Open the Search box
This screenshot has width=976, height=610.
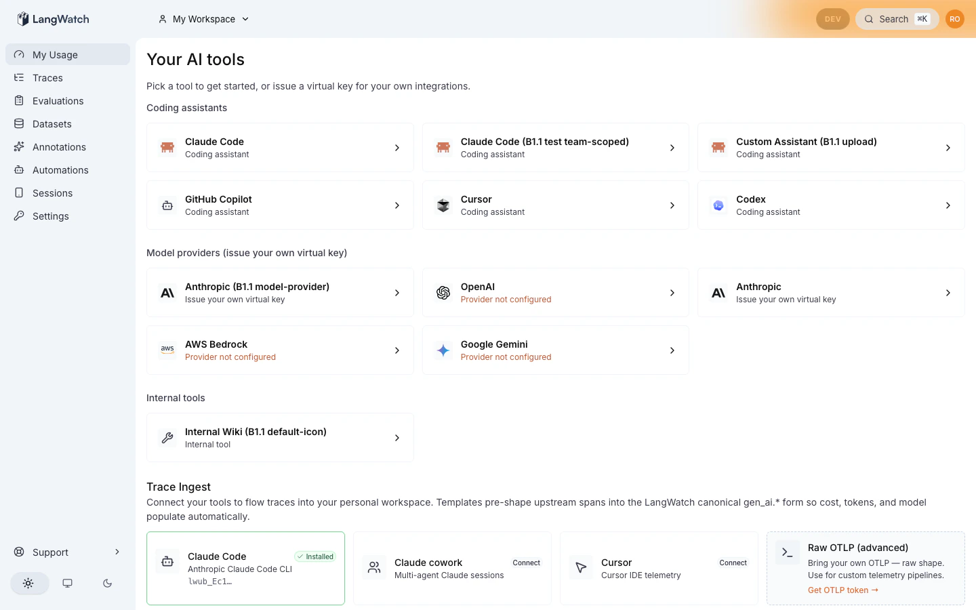(x=897, y=19)
